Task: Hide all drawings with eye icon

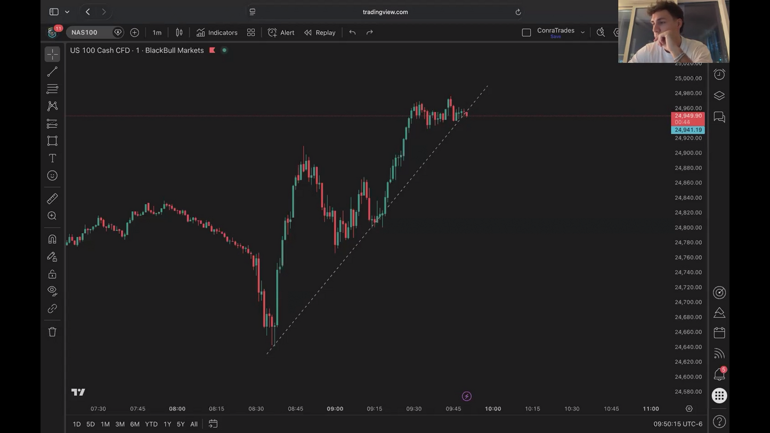Action: [x=52, y=291]
